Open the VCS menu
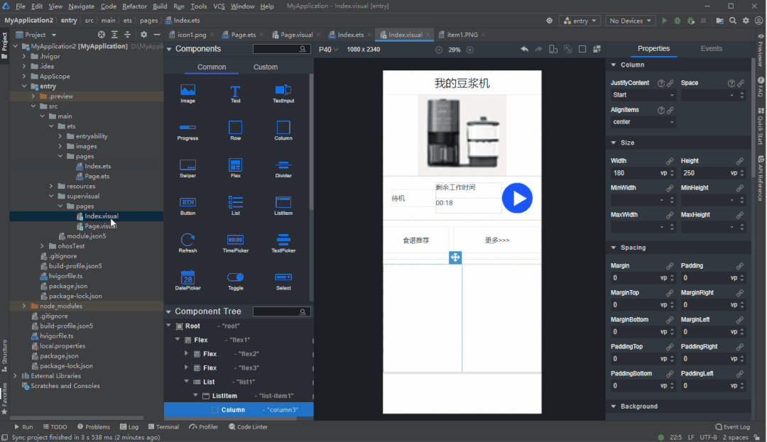 click(x=219, y=6)
